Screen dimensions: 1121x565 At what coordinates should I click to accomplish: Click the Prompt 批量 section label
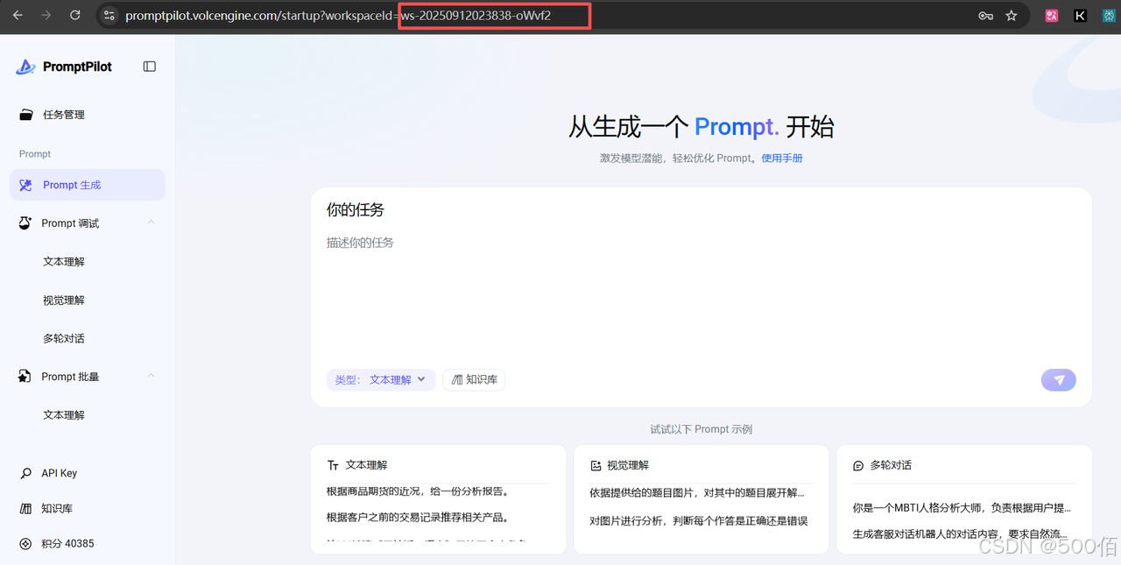[x=70, y=377]
